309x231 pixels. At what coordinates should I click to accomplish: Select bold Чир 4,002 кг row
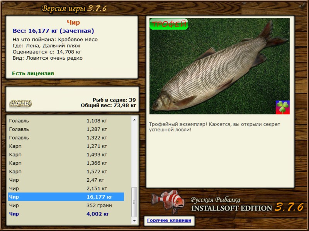tap(66, 214)
